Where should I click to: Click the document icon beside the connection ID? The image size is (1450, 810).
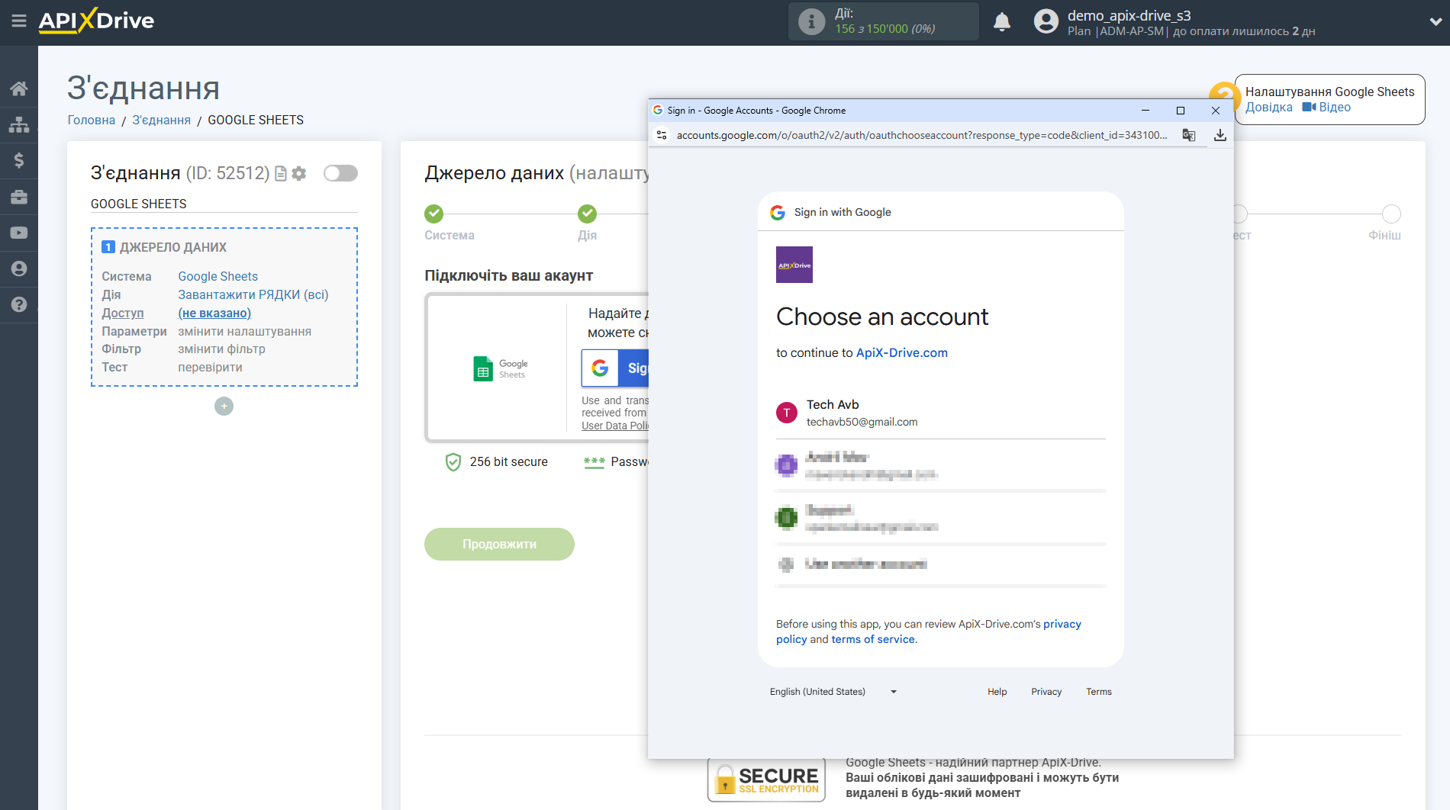(281, 174)
